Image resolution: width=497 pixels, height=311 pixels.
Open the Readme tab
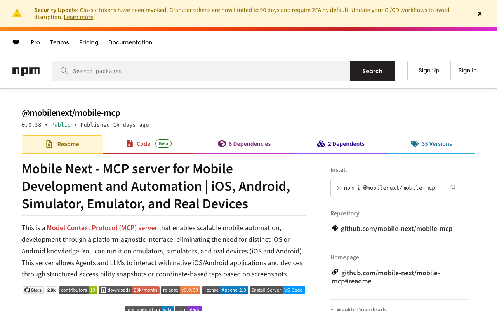(63, 144)
